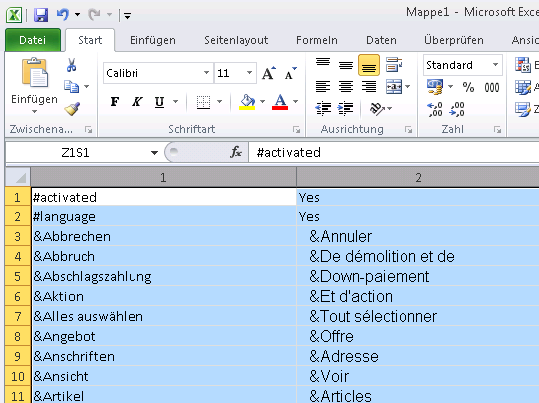The image size is (539, 403).
Task: Align text right
Action: 369,86
